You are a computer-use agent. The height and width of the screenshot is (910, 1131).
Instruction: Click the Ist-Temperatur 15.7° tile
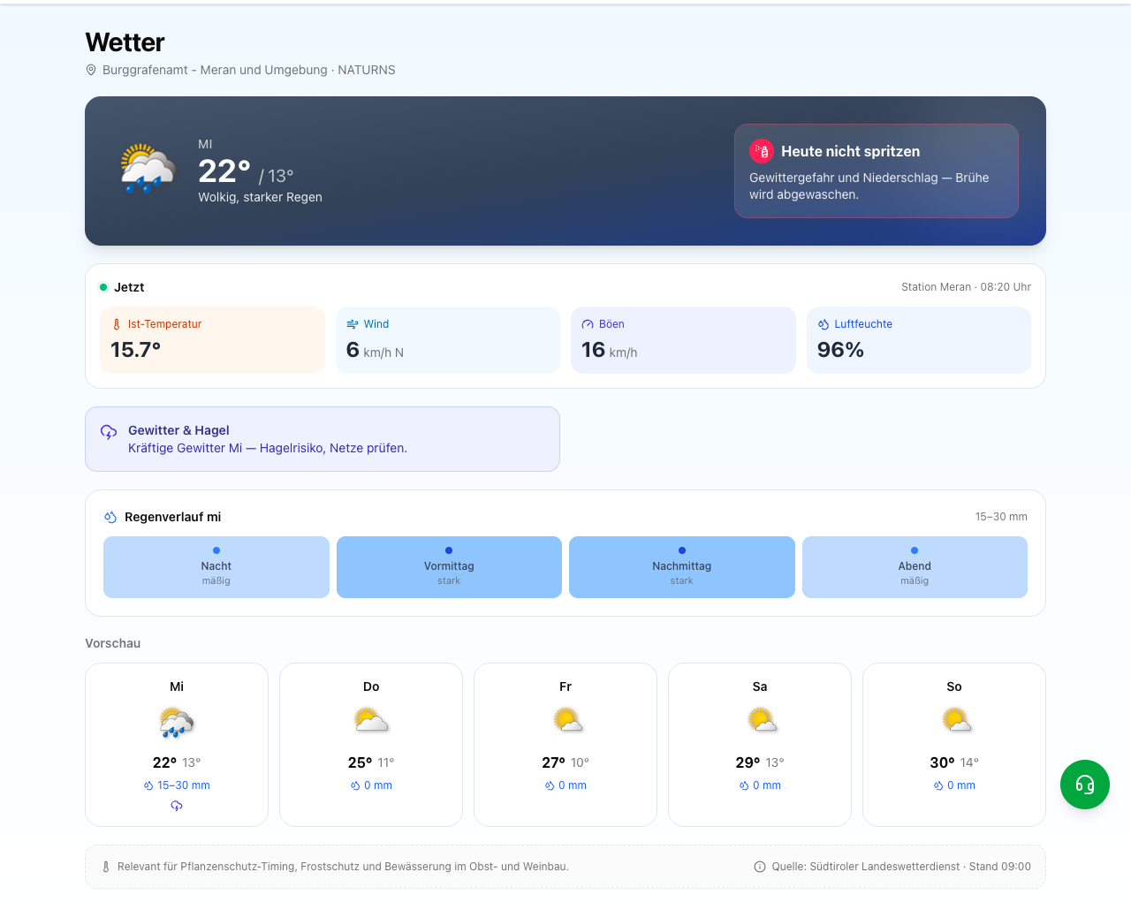213,340
